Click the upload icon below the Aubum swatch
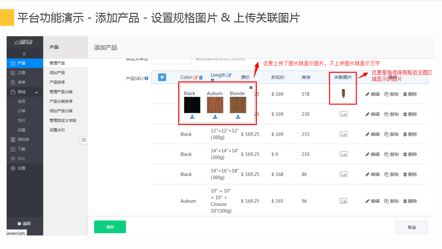Screen dimensions: 442x249 pos(215,116)
